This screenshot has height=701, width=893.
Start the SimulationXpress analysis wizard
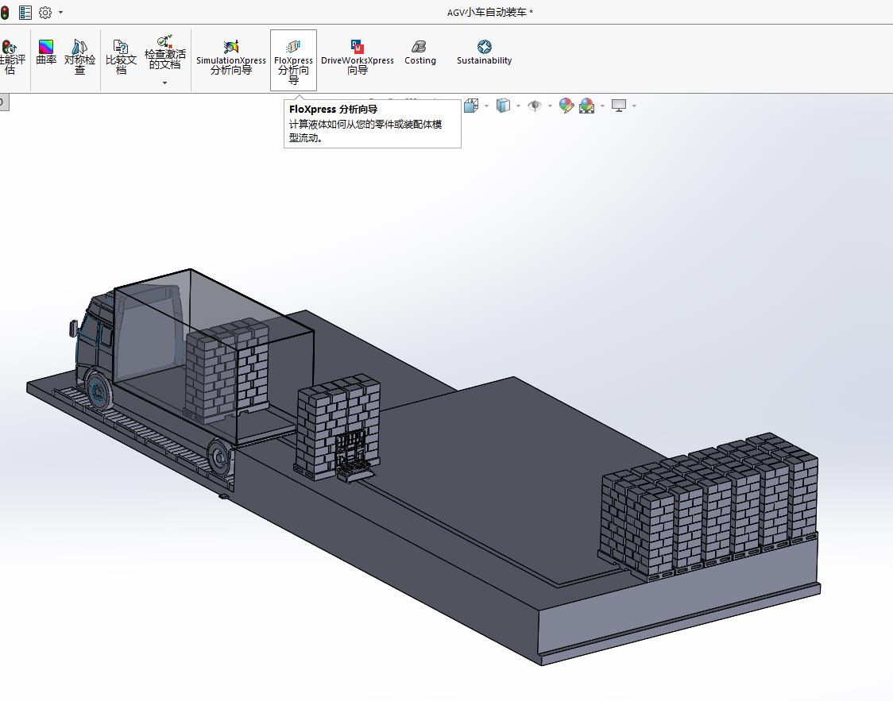[230, 57]
